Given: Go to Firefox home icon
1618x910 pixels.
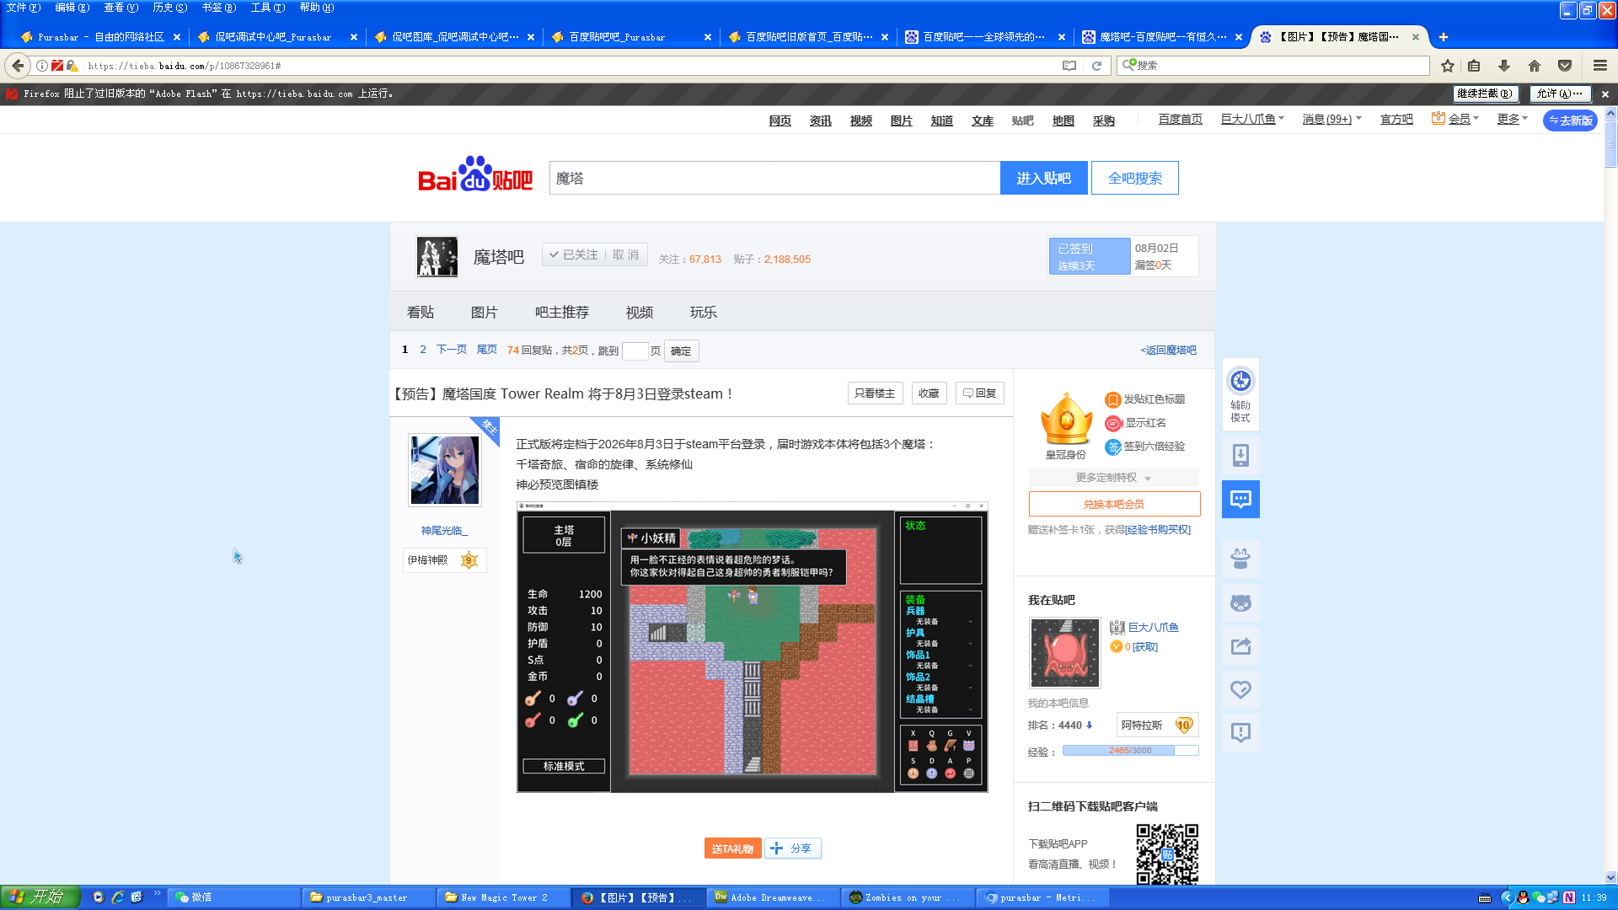Looking at the screenshot, I should [x=1535, y=66].
